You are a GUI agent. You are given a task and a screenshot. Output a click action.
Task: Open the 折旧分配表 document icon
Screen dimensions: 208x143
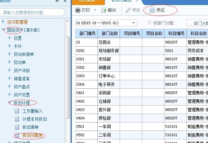(x=17, y=136)
